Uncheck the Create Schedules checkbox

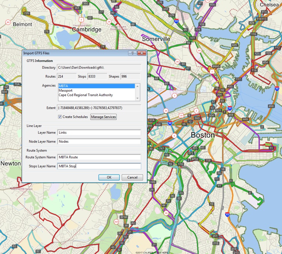pyautogui.click(x=60, y=117)
